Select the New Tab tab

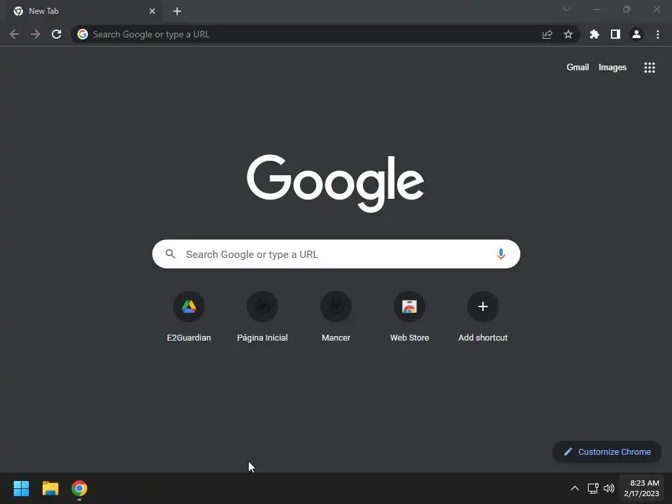click(84, 11)
